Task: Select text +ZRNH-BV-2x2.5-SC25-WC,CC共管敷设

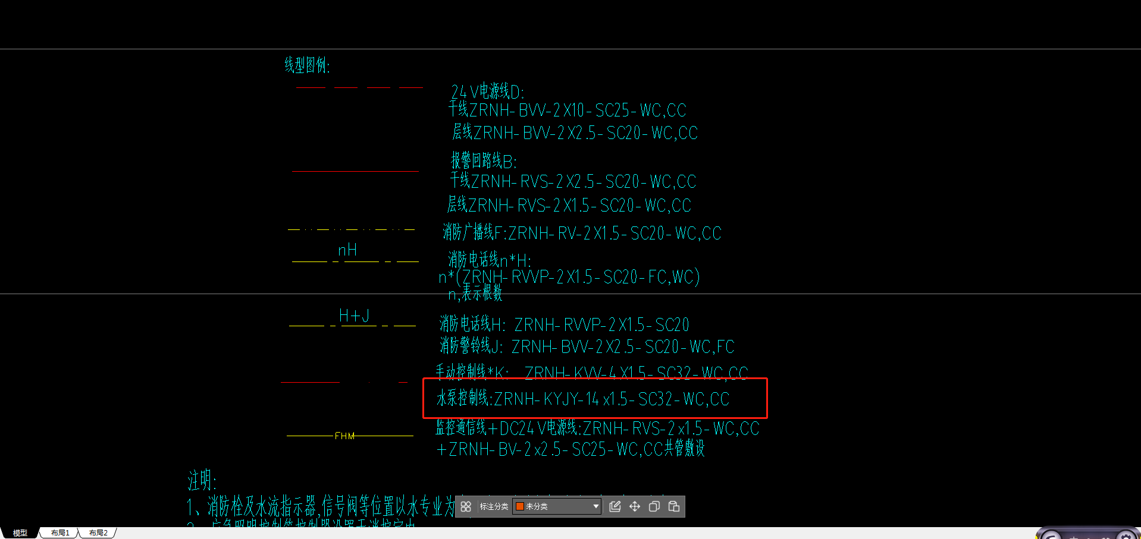Action: coord(570,449)
